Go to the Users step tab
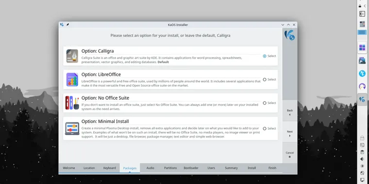Image resolution: width=369 pixels, height=184 pixels. [x=211, y=168]
